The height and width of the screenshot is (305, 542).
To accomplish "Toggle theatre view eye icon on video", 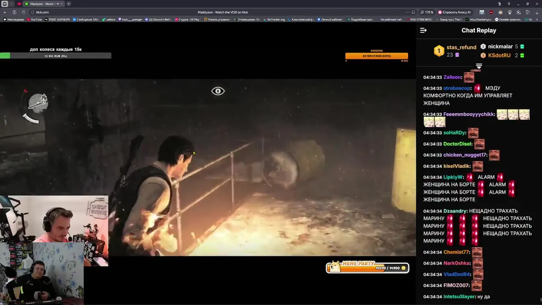I will click(218, 91).
